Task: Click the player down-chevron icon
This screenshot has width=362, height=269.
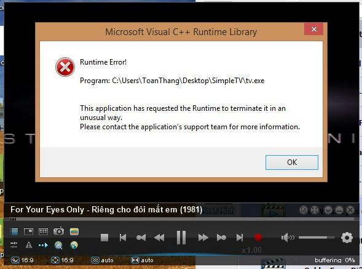Action: click(x=328, y=210)
